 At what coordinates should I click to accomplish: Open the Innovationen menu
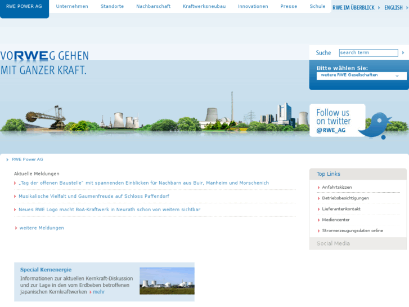pos(253,6)
